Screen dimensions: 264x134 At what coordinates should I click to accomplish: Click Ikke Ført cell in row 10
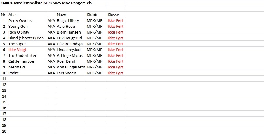point(116,73)
